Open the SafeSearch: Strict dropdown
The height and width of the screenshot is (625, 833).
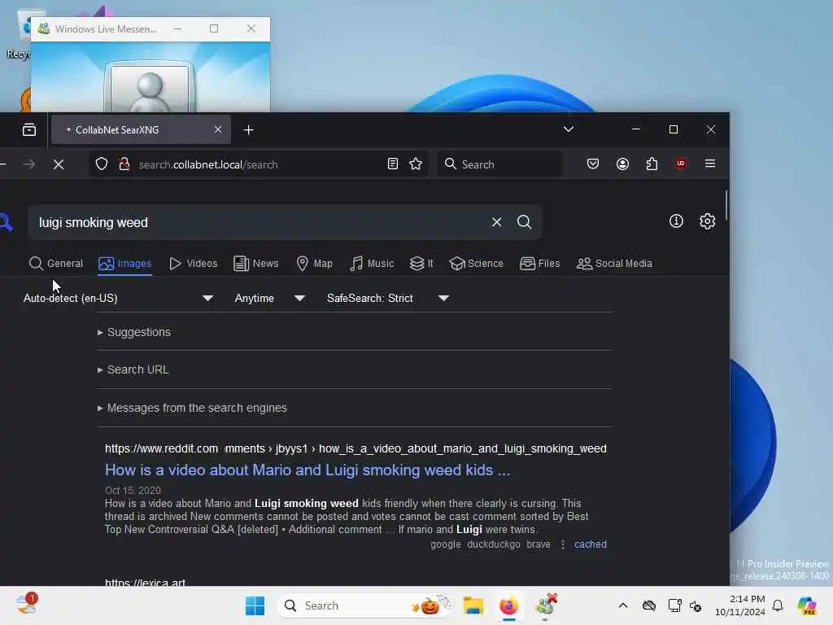pos(388,298)
